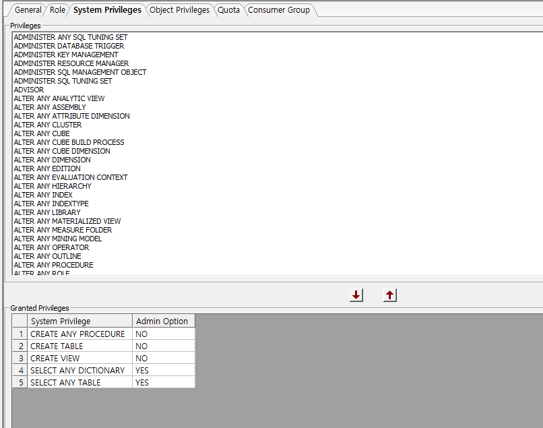Select ALTER ANY CLUSTER privilege
Viewport: 543px width, 428px height.
coord(48,125)
